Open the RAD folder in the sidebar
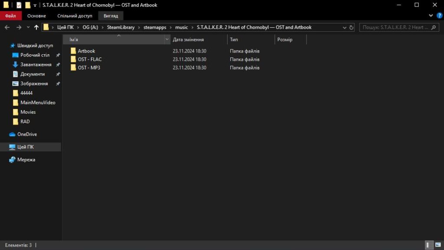Image resolution: width=444 pixels, height=250 pixels. click(x=25, y=122)
